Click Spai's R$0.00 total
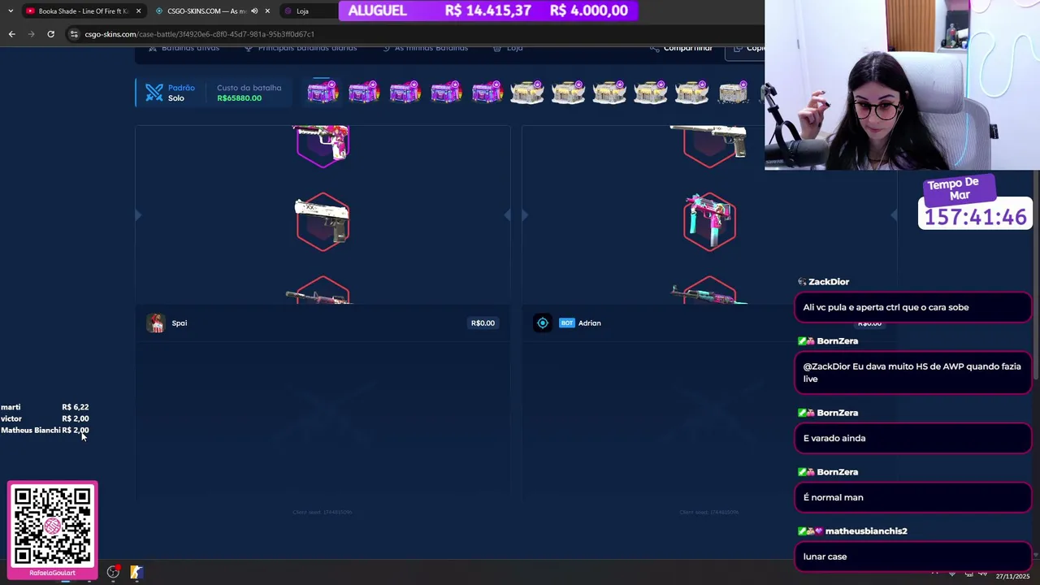This screenshot has height=585, width=1040. pos(483,323)
